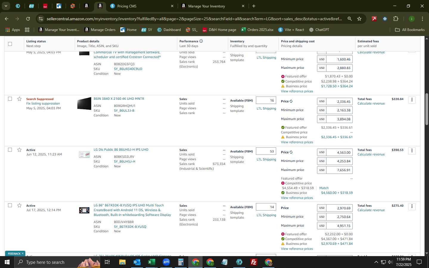429x268 pixels.
Task: Open the All Bookmarks folder
Action: click(410, 30)
